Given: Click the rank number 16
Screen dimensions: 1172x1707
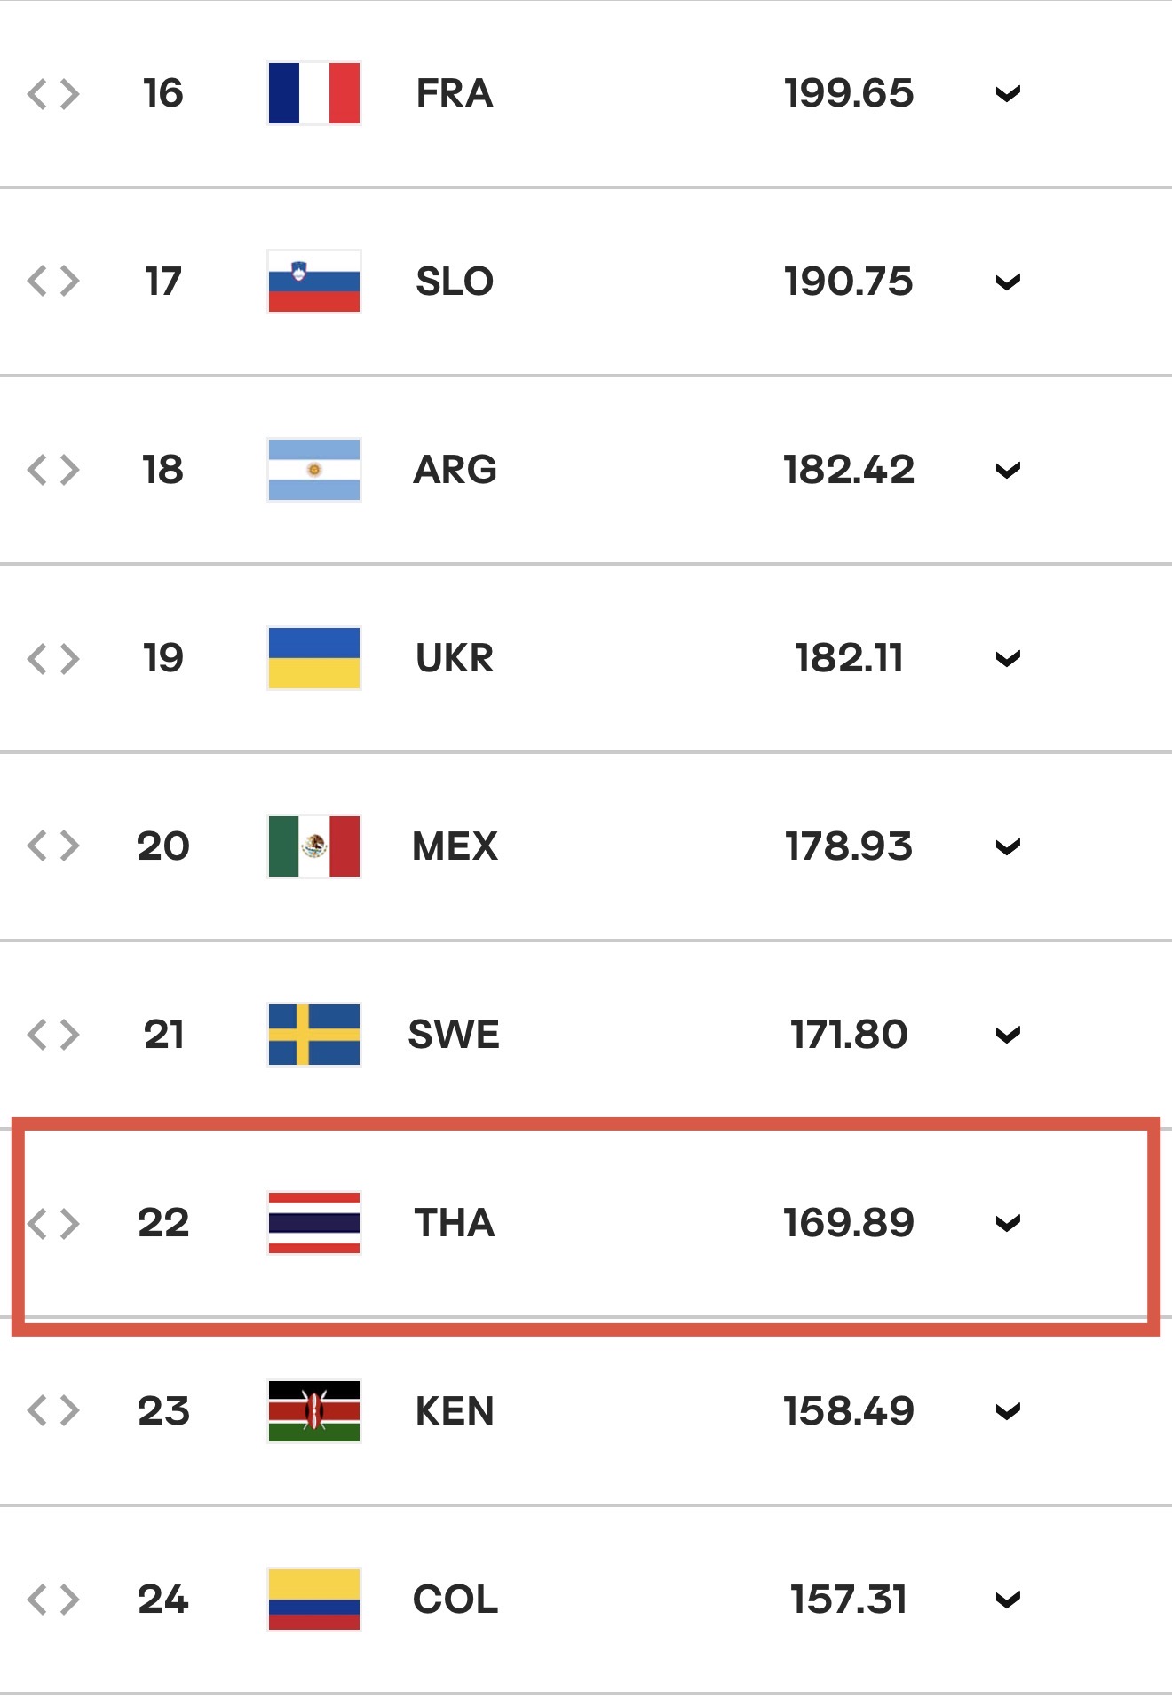Looking at the screenshot, I should click(163, 93).
